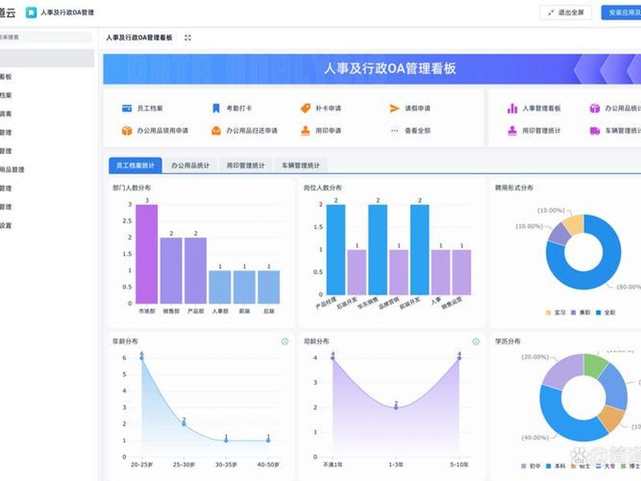This screenshot has width=641, height=481.
Task: Open the 补卡申请 tag icon
Action: pyautogui.click(x=305, y=108)
